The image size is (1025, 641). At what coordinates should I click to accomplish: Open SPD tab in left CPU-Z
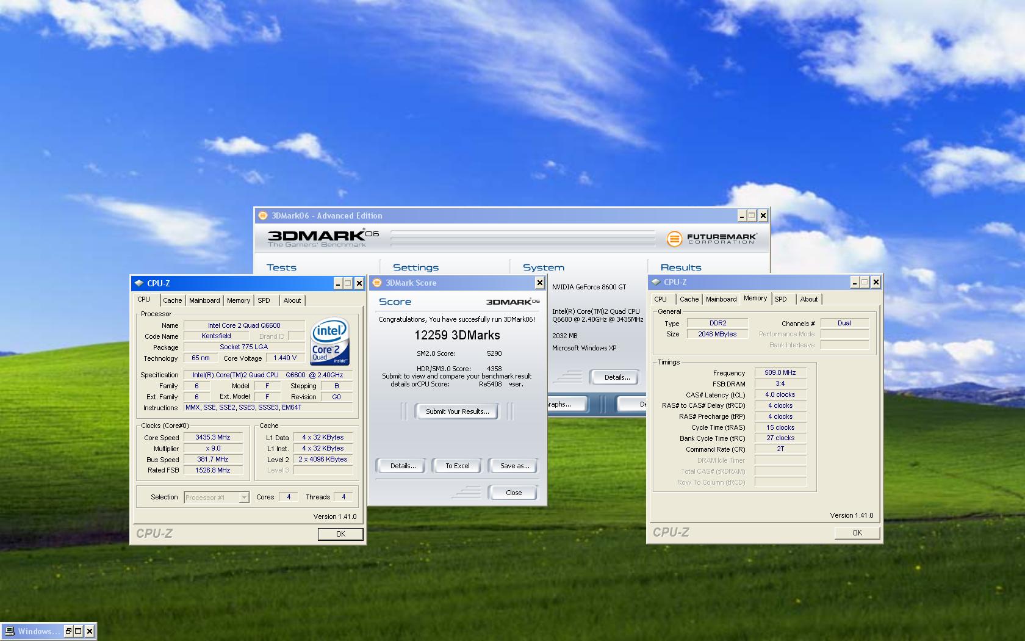pyautogui.click(x=264, y=300)
